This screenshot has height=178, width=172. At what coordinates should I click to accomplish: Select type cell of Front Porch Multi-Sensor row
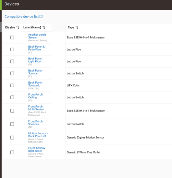(x=86, y=111)
